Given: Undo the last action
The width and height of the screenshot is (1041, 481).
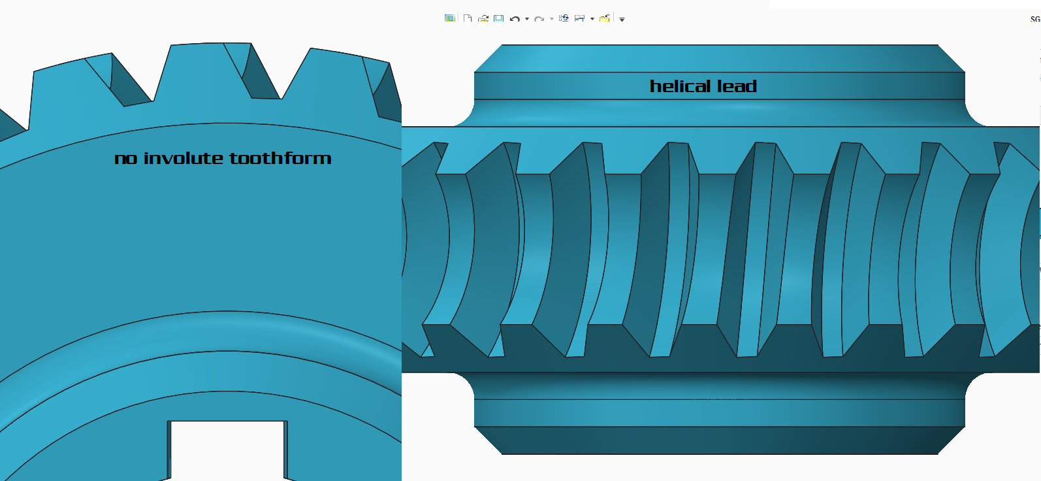Looking at the screenshot, I should click(x=515, y=19).
